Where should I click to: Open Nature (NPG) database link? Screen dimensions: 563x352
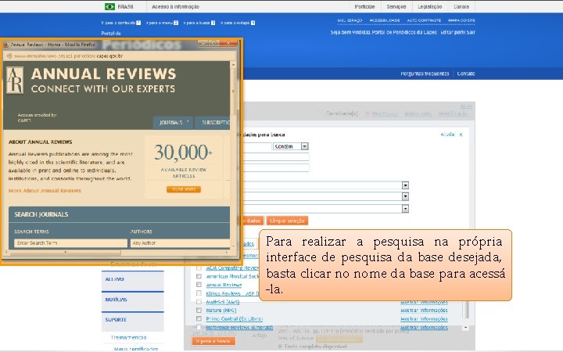[221, 310]
